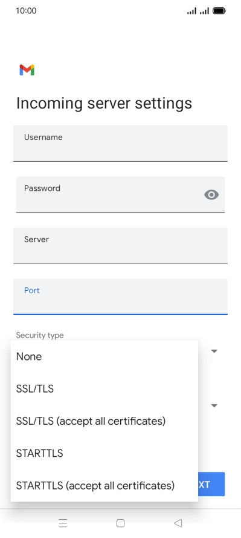Tap the blue Next button
The width and height of the screenshot is (241, 538).
click(211, 484)
